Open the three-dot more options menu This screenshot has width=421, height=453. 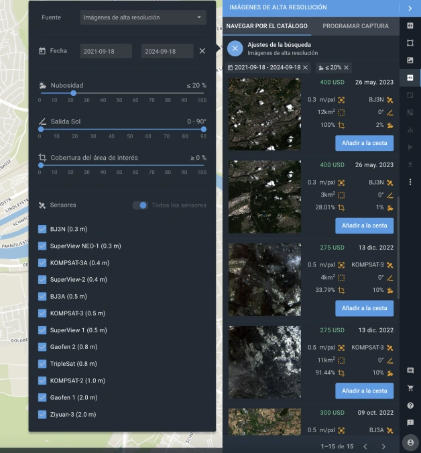coord(410,182)
